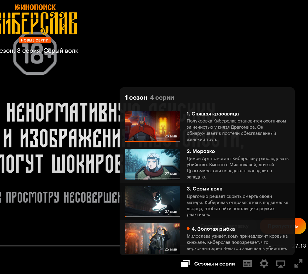Image resolution: width=308 pixels, height=274 pixels.
Task: Click the Морозко description about Демон Арт
Action: (237, 168)
